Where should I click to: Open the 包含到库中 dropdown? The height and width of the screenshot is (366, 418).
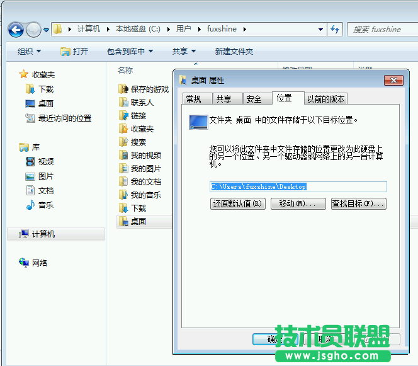[x=130, y=51]
